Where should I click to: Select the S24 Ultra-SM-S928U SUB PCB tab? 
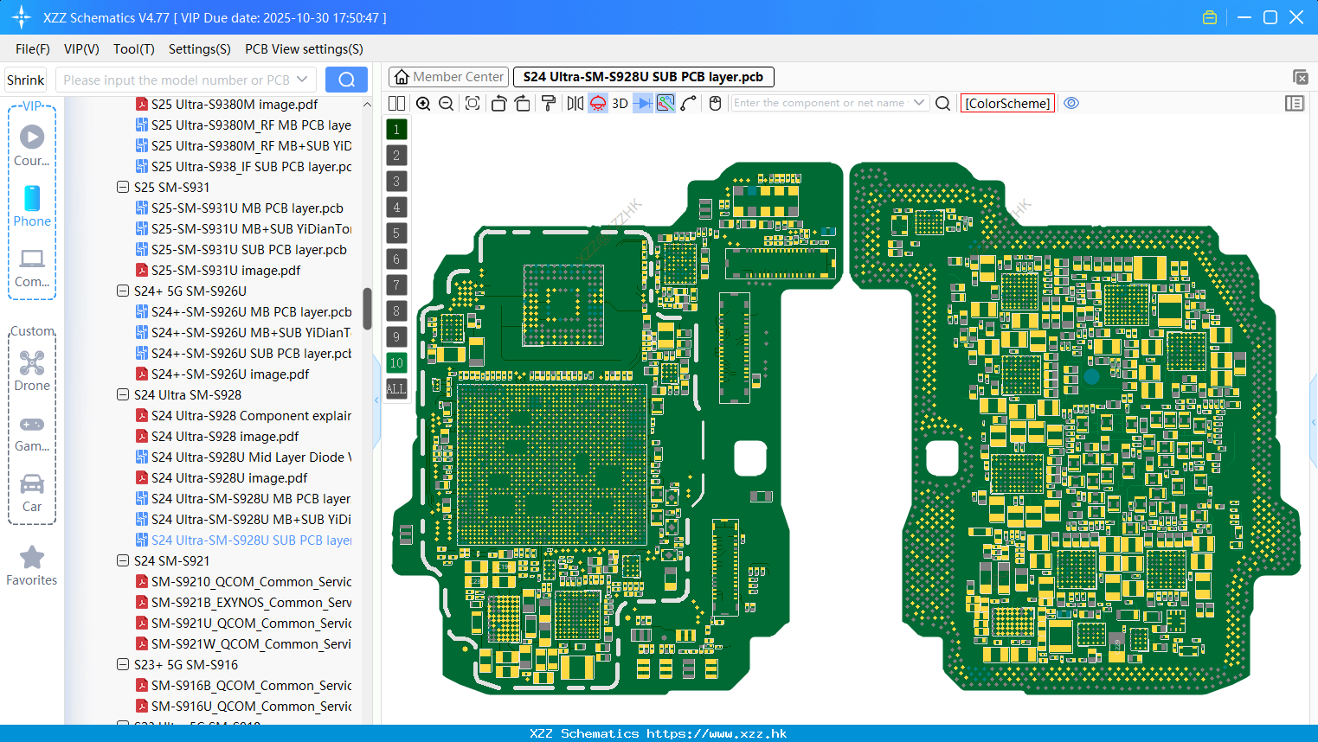643,77
